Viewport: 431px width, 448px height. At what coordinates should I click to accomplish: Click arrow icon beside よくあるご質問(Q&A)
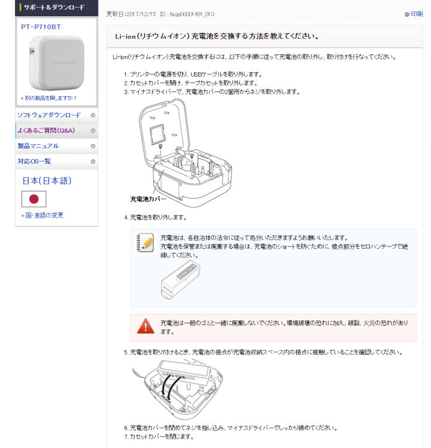click(93, 130)
